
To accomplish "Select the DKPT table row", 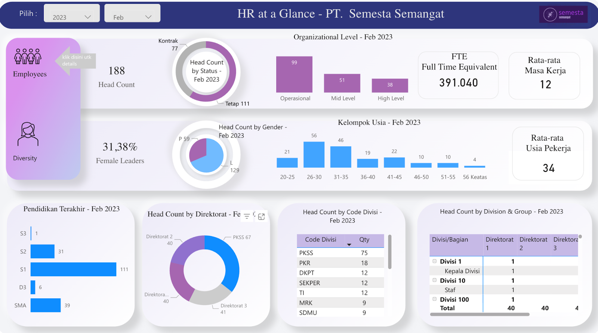I will coord(340,273).
